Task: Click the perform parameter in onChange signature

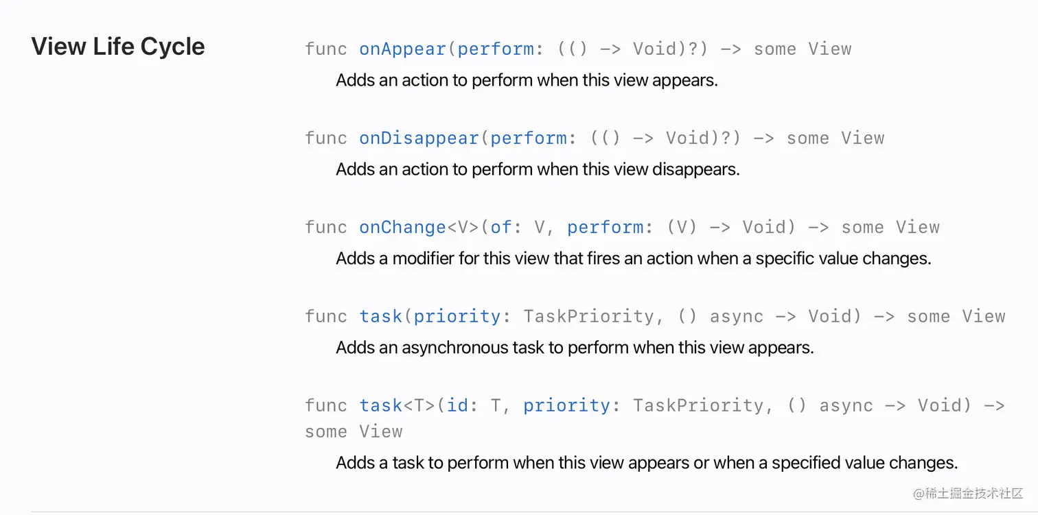Action: click(605, 228)
